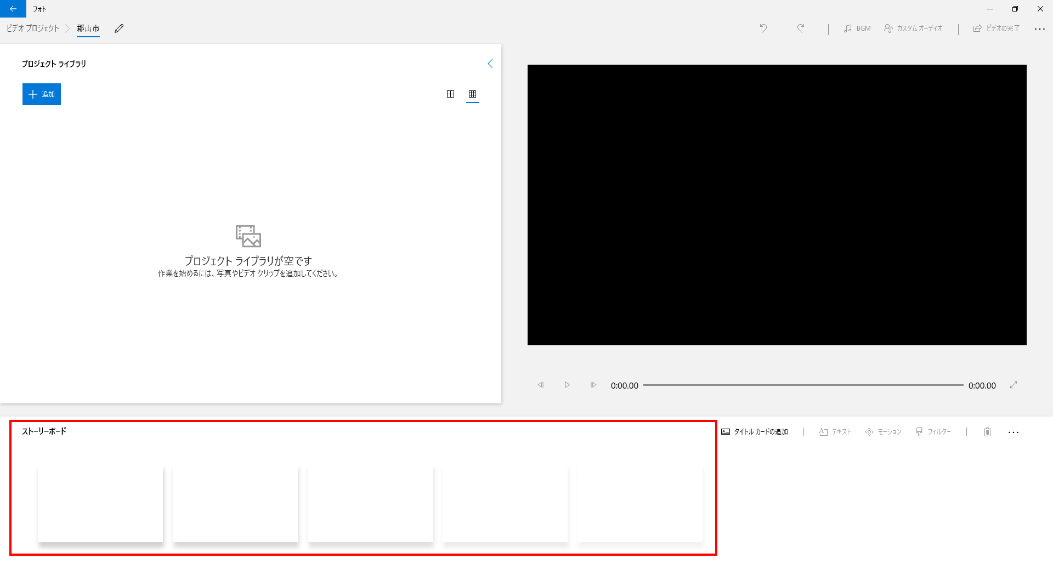Switch the library to medium thumbnail view

pyautogui.click(x=450, y=94)
